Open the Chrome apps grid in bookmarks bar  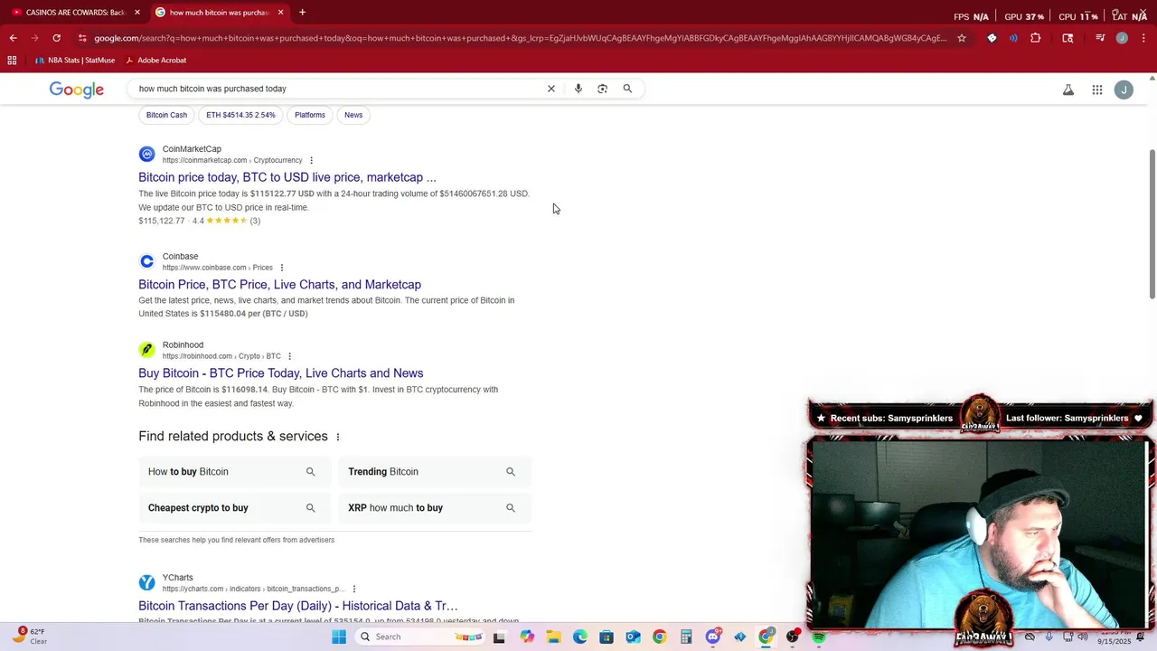point(12,61)
